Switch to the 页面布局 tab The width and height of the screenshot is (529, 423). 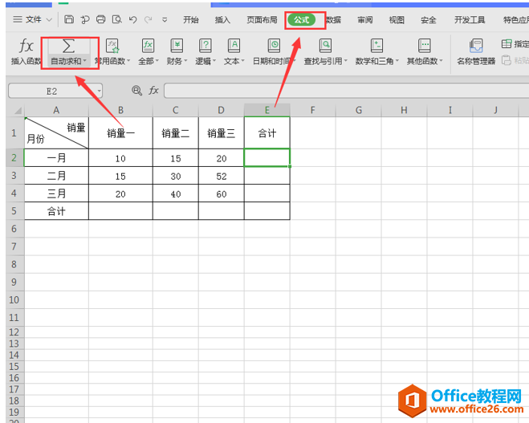tap(262, 20)
